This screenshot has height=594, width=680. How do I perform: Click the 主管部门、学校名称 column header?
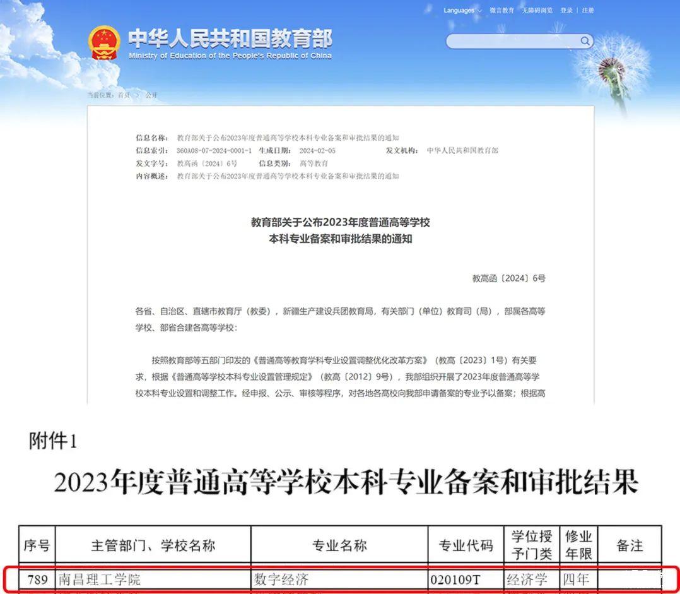click(153, 545)
